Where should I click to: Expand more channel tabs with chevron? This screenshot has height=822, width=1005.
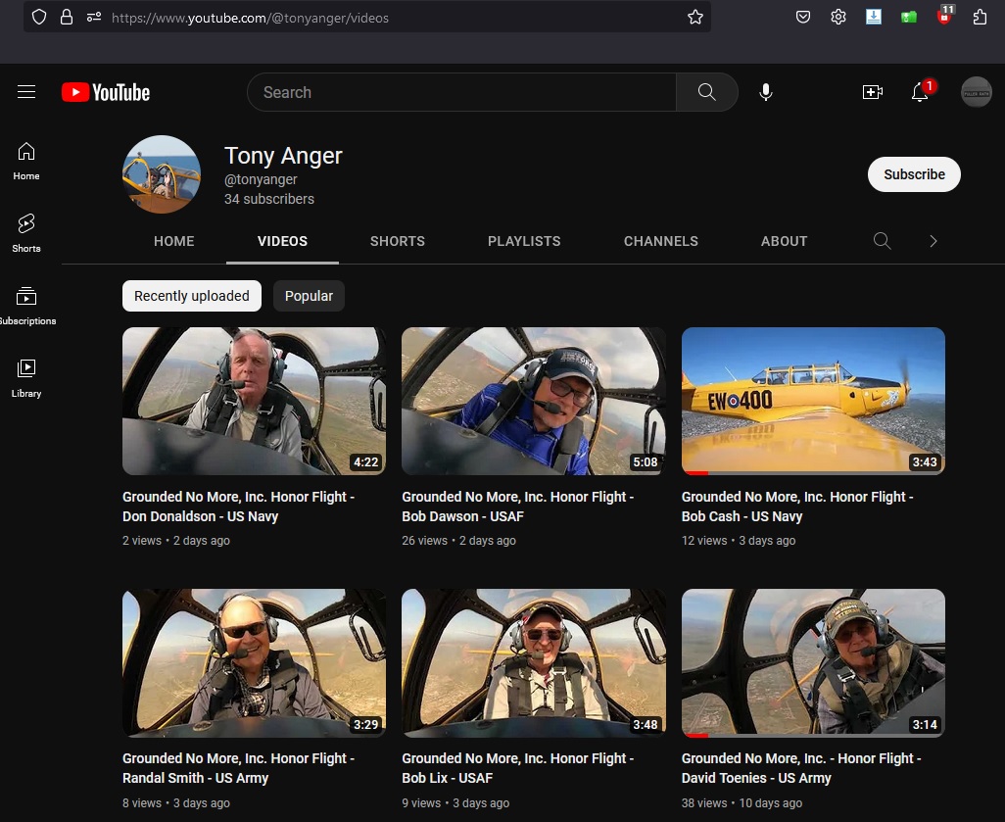pos(933,241)
